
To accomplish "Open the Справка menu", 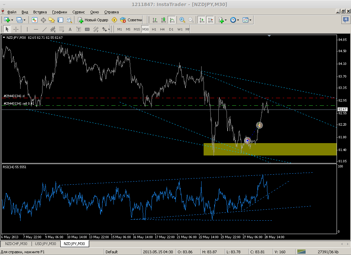I will pyautogui.click(x=111, y=12).
